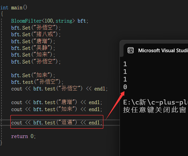
Task: Click the 按任意键关闭此窗 message in console
Action: click(155, 110)
